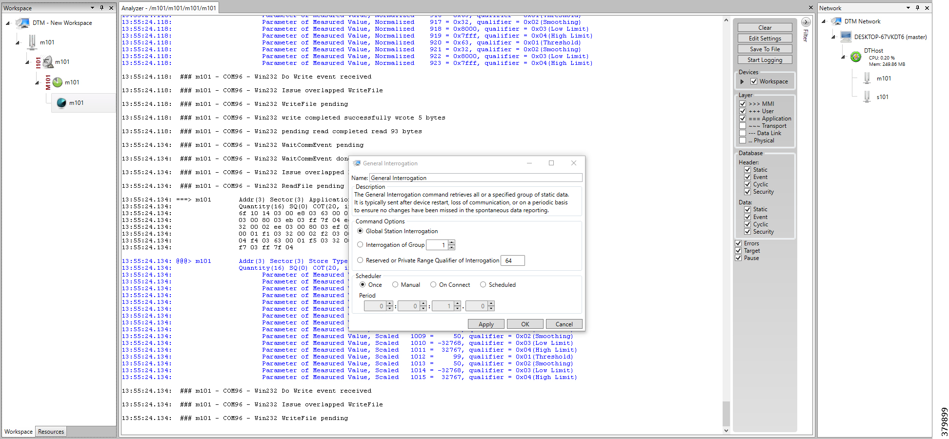Pin the Workspace panel

101,8
